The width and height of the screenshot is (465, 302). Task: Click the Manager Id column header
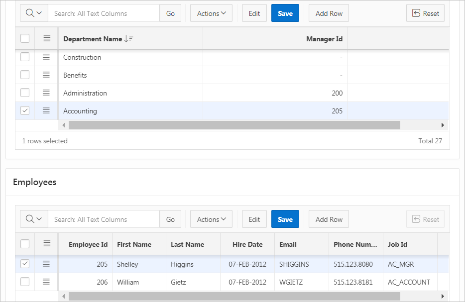324,39
